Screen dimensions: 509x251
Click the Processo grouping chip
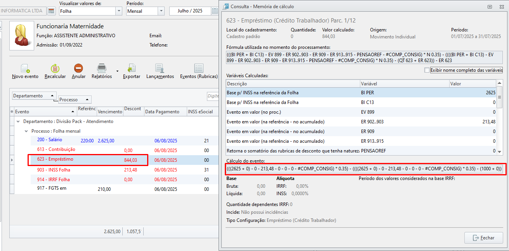75,100
